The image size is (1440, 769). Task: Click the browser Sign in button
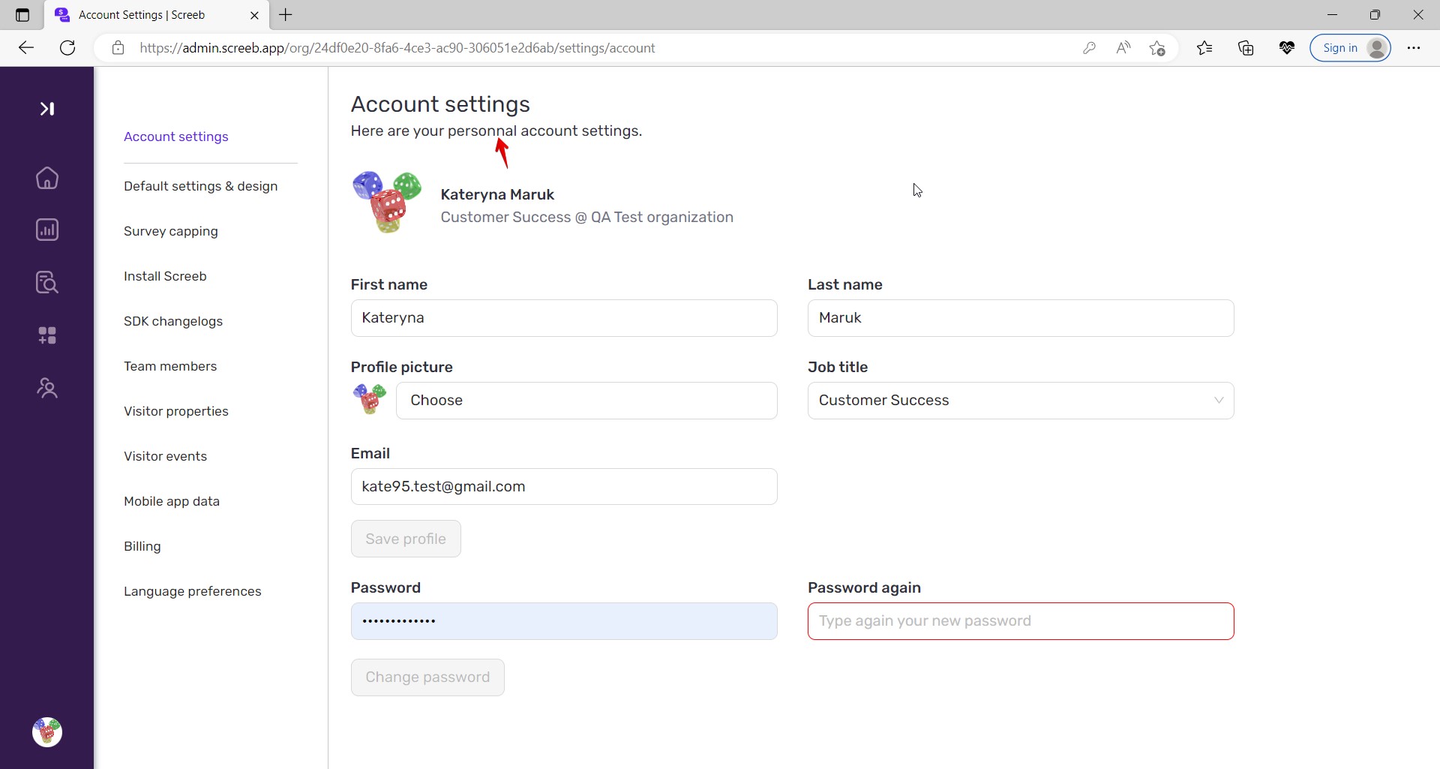[1350, 48]
